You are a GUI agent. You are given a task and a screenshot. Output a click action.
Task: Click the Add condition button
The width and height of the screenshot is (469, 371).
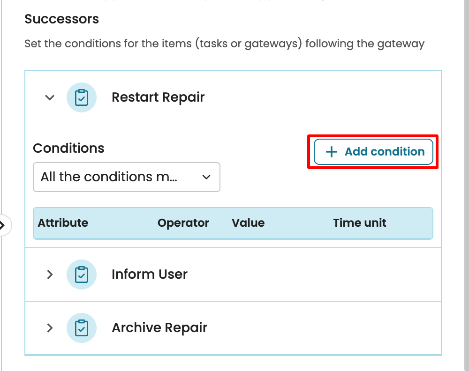click(373, 152)
